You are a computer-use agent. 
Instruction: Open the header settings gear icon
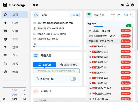pos(132,5)
